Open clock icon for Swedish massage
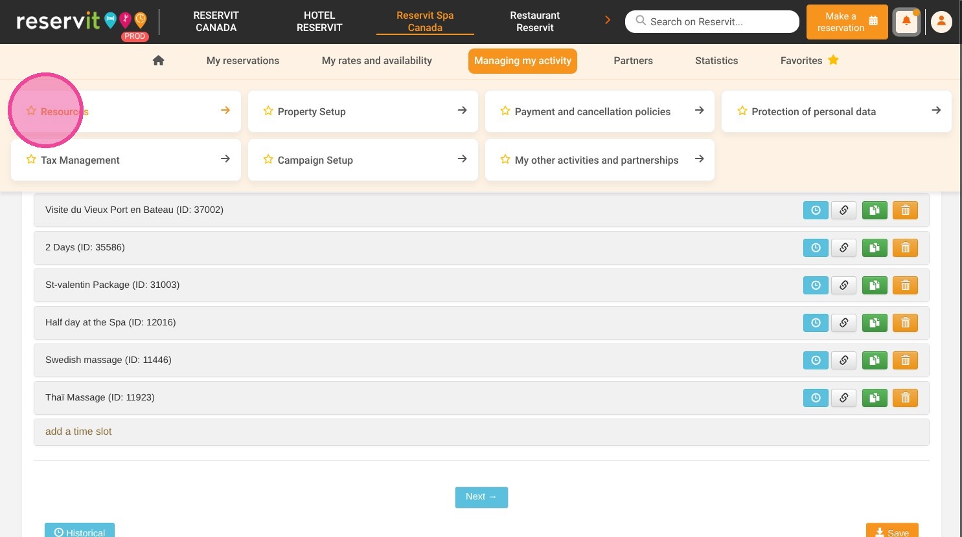This screenshot has width=962, height=537. click(816, 360)
